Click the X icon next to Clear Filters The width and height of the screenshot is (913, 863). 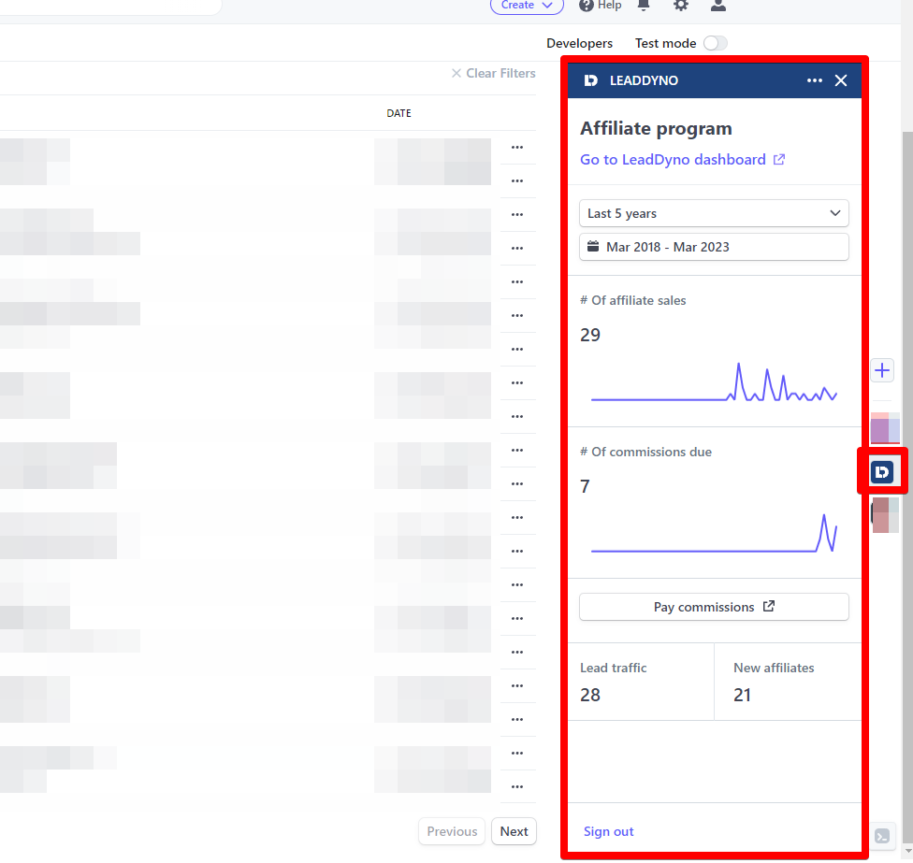click(456, 73)
